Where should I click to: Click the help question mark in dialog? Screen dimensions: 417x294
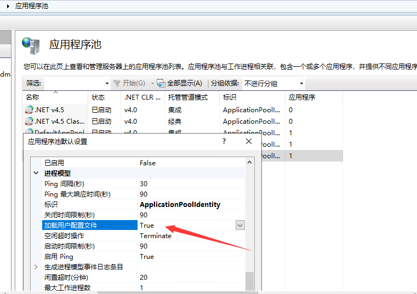coord(224,141)
